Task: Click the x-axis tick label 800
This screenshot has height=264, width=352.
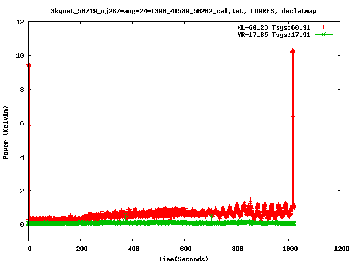Action: click(x=238, y=249)
